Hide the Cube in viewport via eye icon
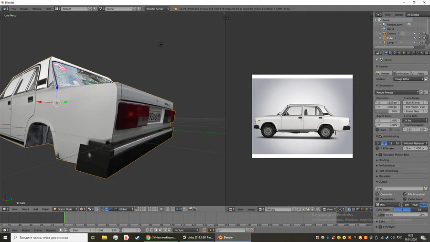The width and height of the screenshot is (430, 242). pyautogui.click(x=415, y=38)
